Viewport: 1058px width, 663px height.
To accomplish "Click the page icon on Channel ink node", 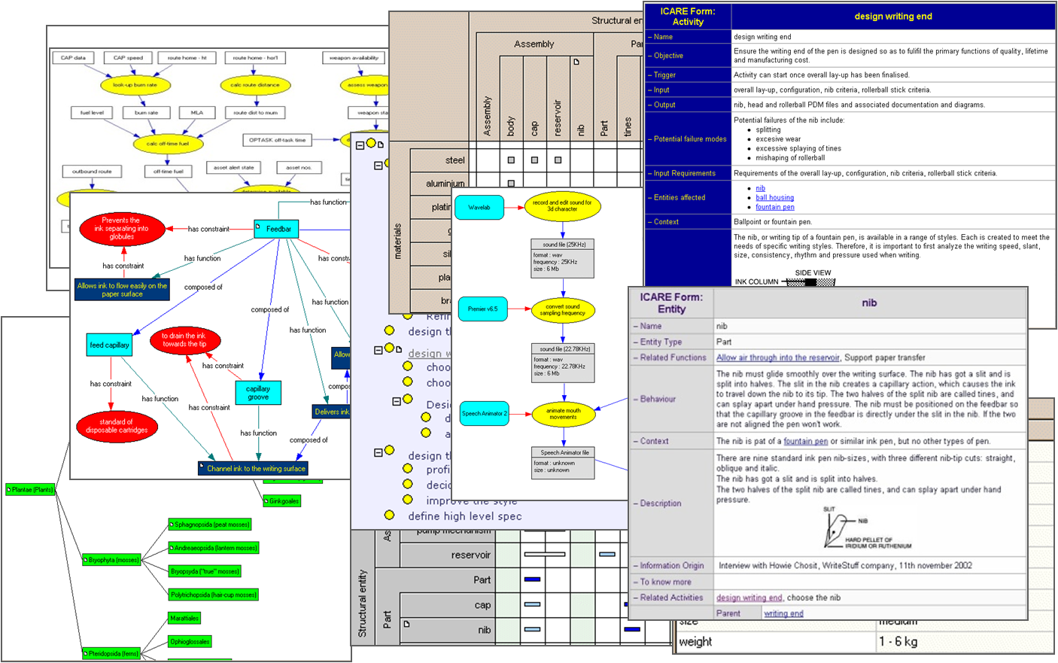I will click(x=202, y=467).
